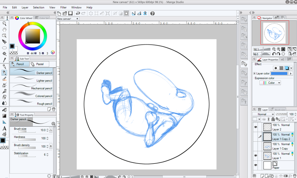Select the Brush tool in the toolbox

[4, 79]
